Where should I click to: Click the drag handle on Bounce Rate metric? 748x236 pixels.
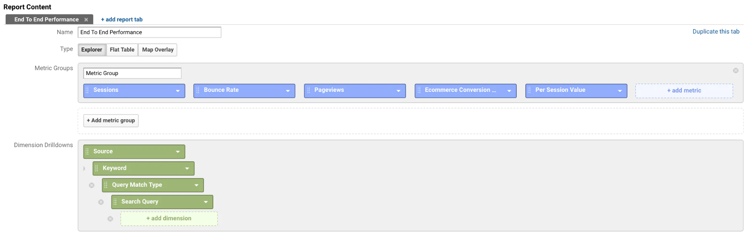(198, 90)
